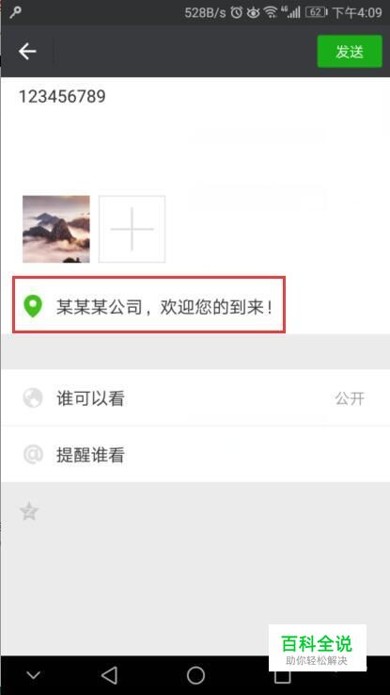Tap the Android home circle button

[x=195, y=675]
